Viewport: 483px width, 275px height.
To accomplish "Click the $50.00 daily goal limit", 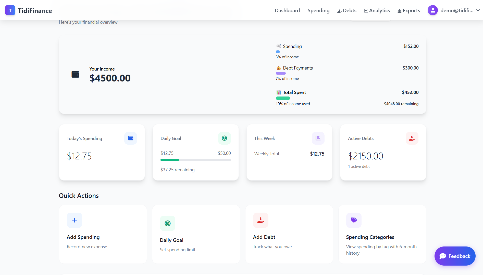I will (x=224, y=153).
